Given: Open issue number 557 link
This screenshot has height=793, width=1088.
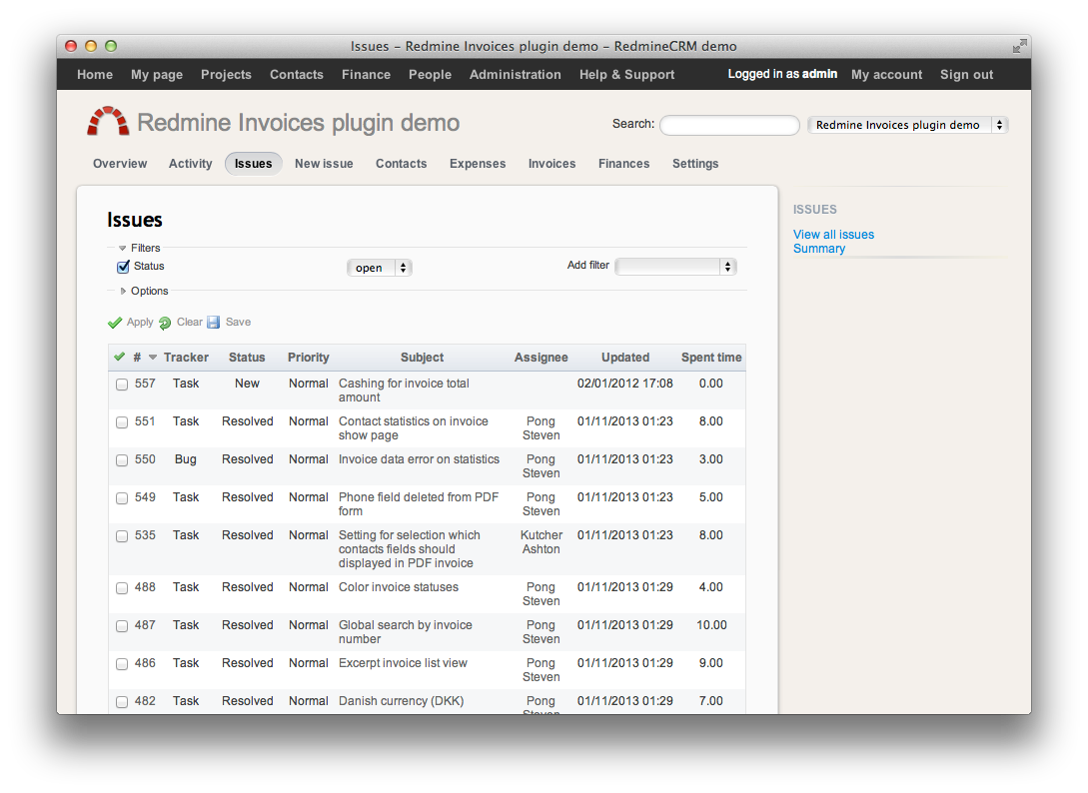Looking at the screenshot, I should tap(145, 384).
